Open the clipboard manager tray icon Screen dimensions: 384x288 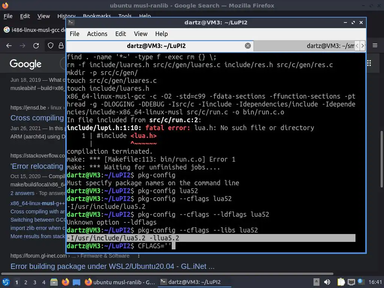coord(341,282)
